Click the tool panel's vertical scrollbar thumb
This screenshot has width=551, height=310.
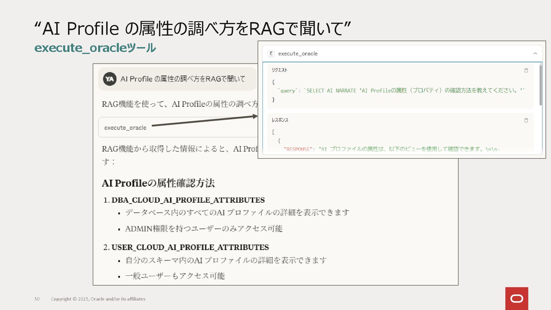click(541, 85)
